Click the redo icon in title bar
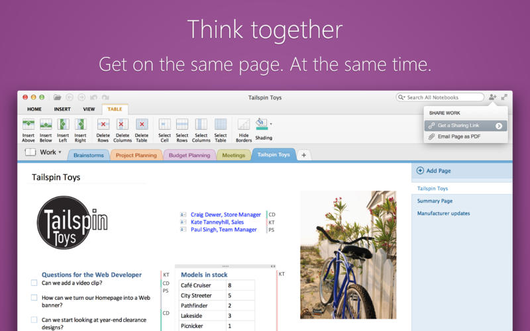530x331 pixels. [105, 97]
